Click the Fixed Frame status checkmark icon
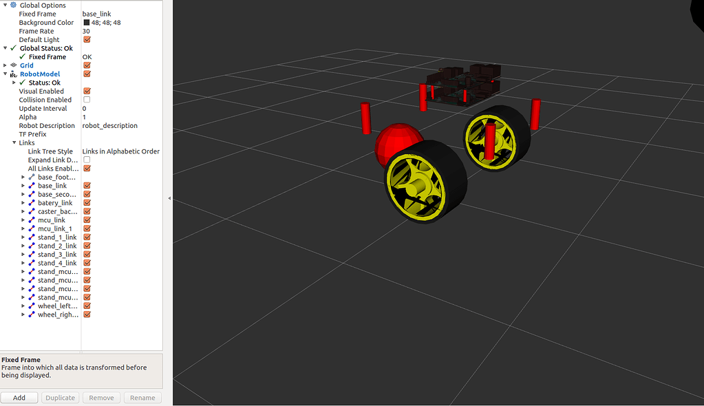The image size is (704, 406). [x=23, y=56]
